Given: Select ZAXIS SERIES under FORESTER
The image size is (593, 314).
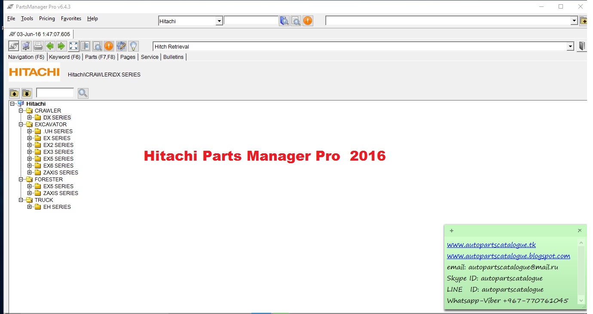Looking at the screenshot, I should pyautogui.click(x=61, y=193).
